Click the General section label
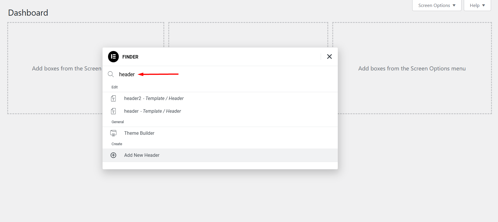Image resolution: width=498 pixels, height=222 pixels. point(118,122)
